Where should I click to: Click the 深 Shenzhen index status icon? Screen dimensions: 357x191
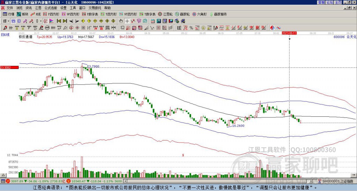tap(69, 181)
